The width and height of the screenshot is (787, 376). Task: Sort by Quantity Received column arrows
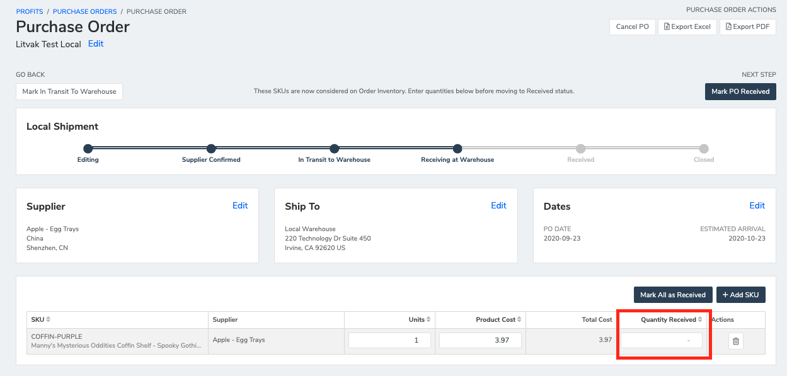point(699,319)
